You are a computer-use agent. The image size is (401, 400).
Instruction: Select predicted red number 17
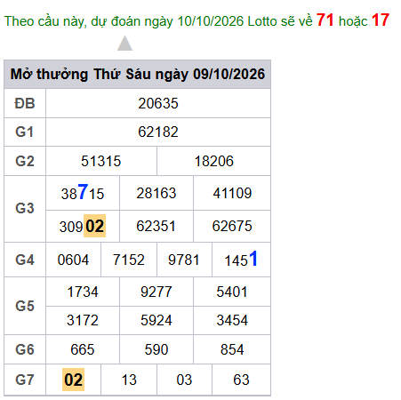(381, 20)
